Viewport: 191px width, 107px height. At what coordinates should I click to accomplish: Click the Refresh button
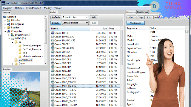point(56,17)
